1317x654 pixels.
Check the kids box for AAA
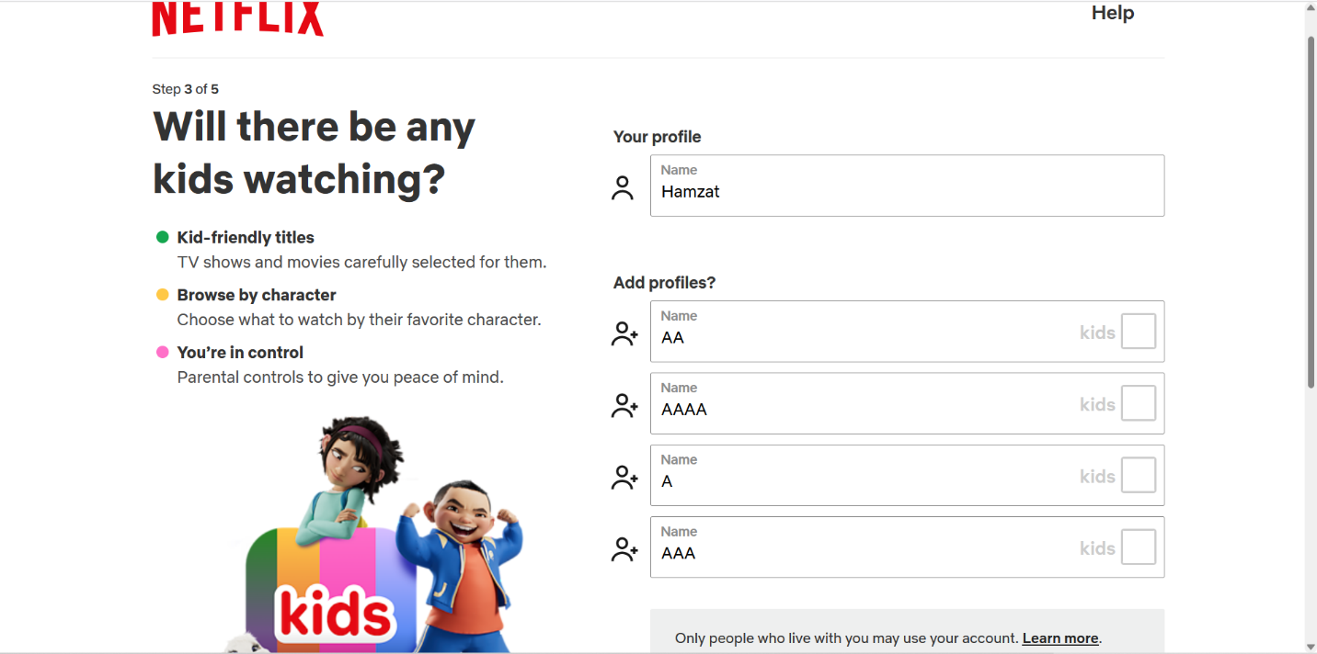(1139, 547)
